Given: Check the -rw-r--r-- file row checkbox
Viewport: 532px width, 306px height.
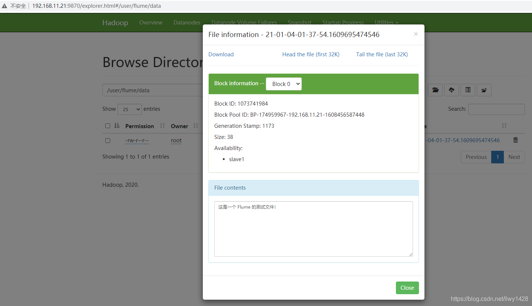Looking at the screenshot, I should (108, 140).
